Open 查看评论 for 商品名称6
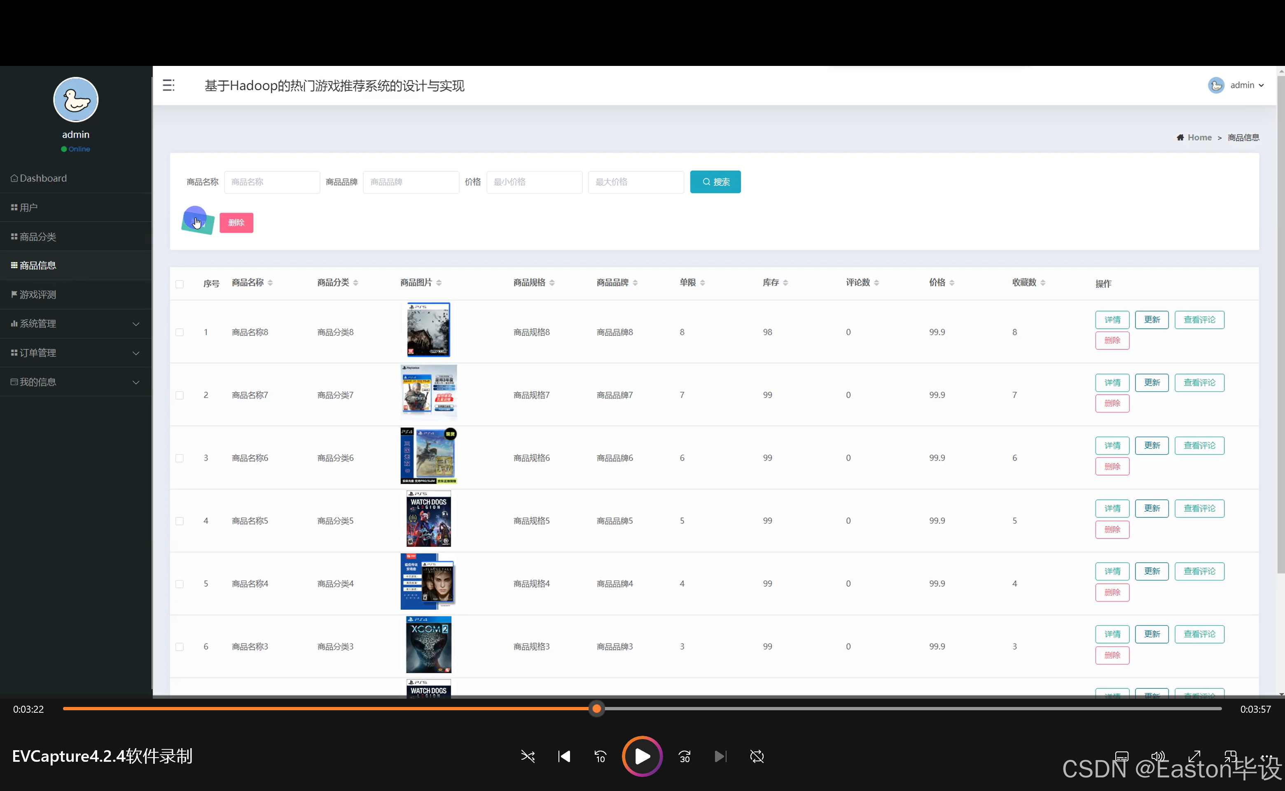1285x791 pixels. pos(1199,445)
